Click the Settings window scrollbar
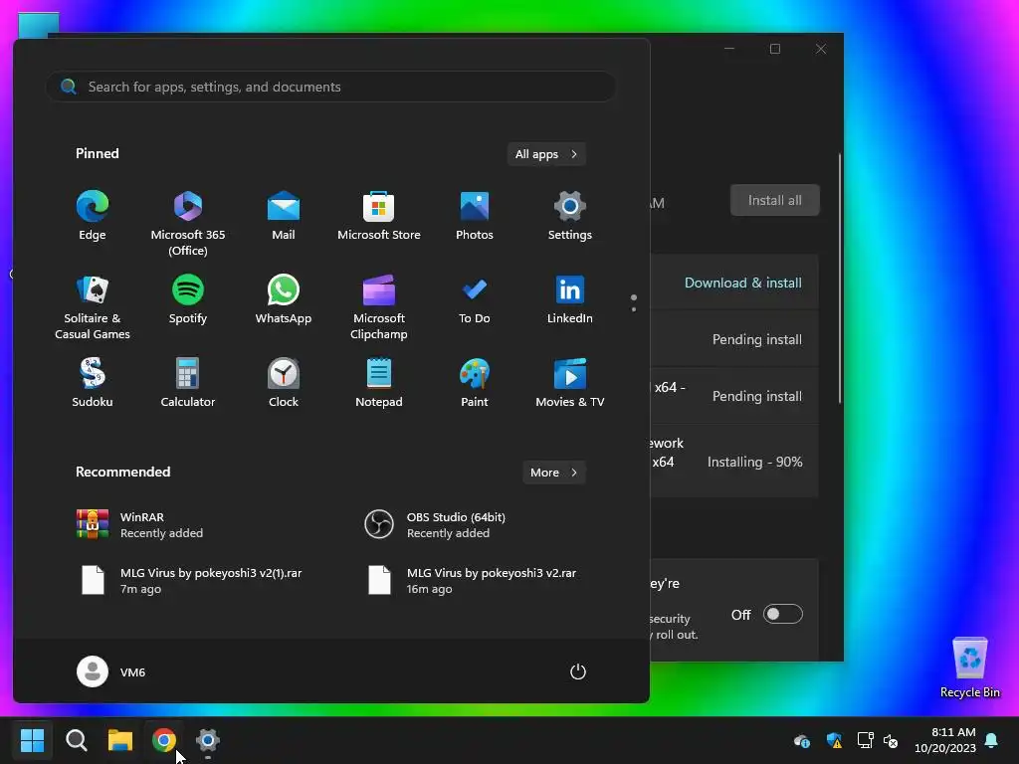The width and height of the screenshot is (1019, 764). click(839, 279)
